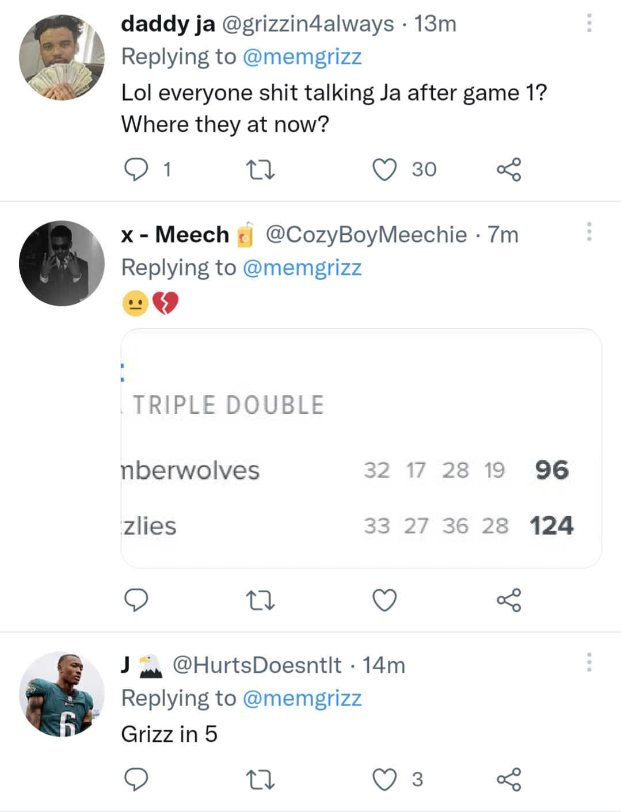Open the reply icon on x - Meech's tweet
621x812 pixels.
[x=136, y=600]
